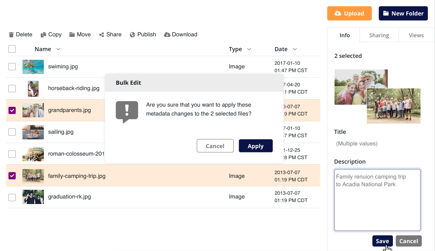Click the Upload cloud icon button

338,14
